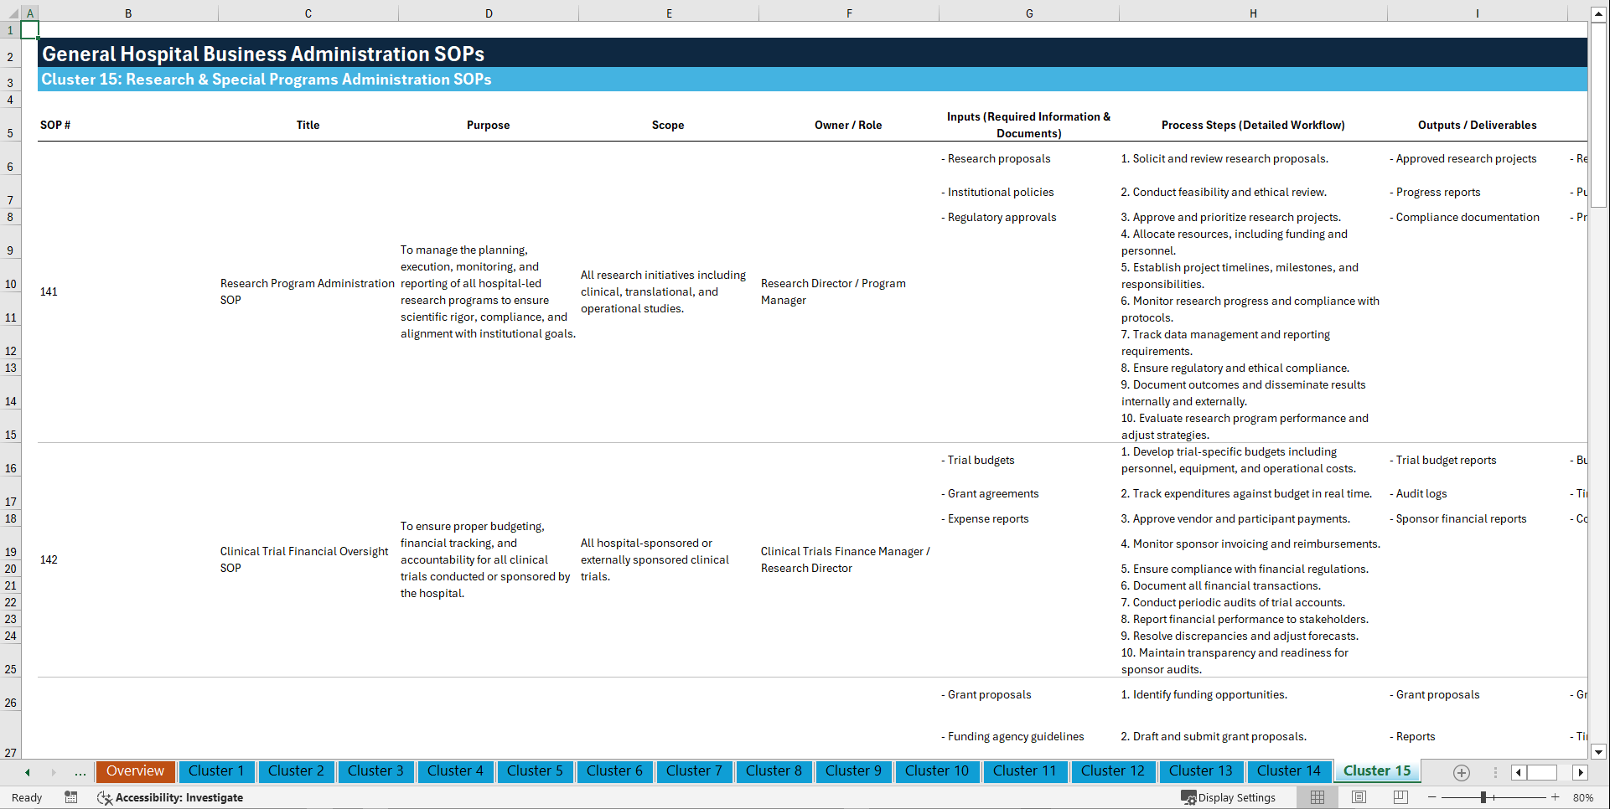Viewport: 1610px width, 809px height.
Task: Click the 80% zoom level button
Action: (1584, 797)
